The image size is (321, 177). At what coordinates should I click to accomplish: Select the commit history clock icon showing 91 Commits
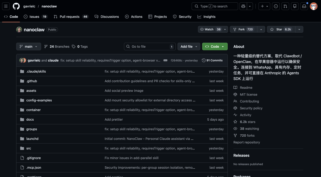point(204,60)
